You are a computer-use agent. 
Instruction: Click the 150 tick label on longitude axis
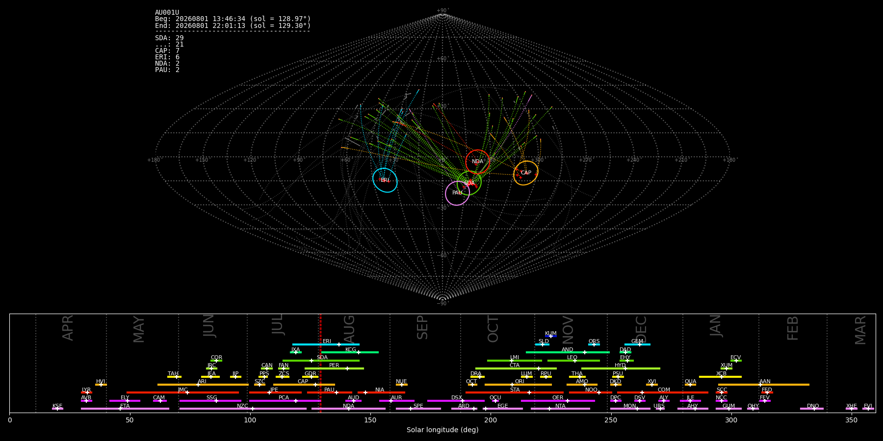tap(370, 420)
